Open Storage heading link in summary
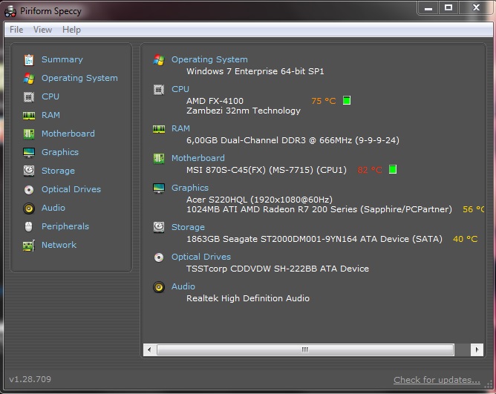The height and width of the screenshot is (394, 496). 188,227
